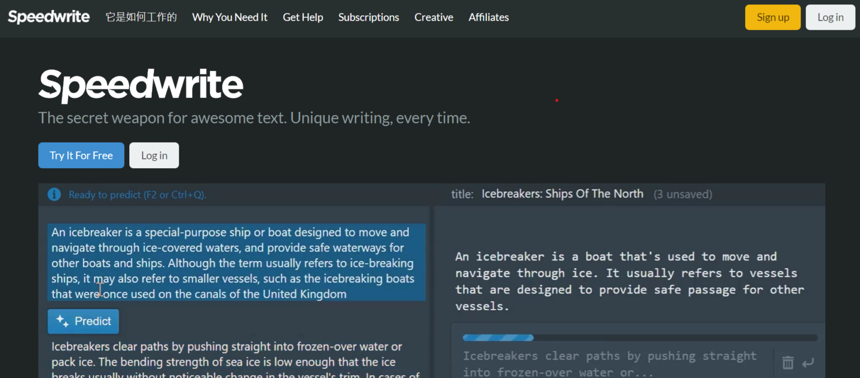Click the prediction progress bar
This screenshot has width=860, height=378.
pyautogui.click(x=639, y=338)
